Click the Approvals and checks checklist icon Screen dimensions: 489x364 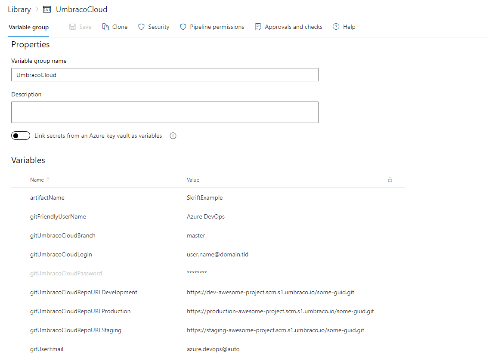258,27
